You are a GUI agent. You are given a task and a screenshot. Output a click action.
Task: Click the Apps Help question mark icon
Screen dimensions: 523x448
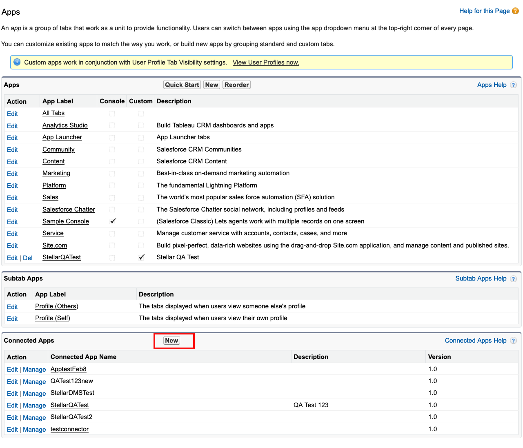513,85
